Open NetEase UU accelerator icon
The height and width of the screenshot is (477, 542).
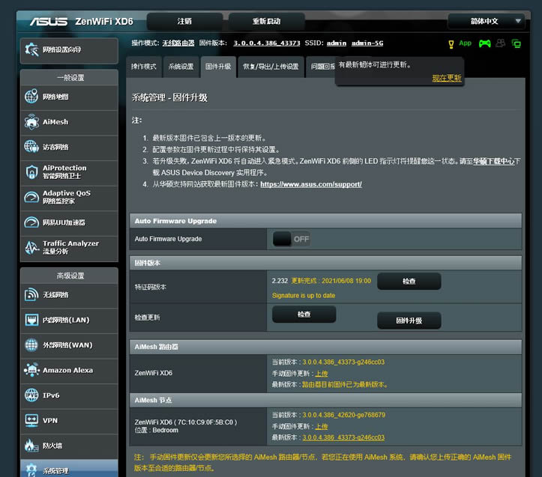pos(31,222)
